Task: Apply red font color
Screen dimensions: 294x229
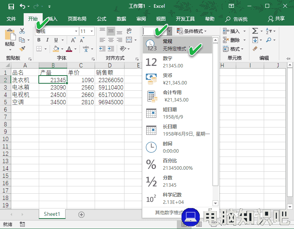Action: coord(69,49)
